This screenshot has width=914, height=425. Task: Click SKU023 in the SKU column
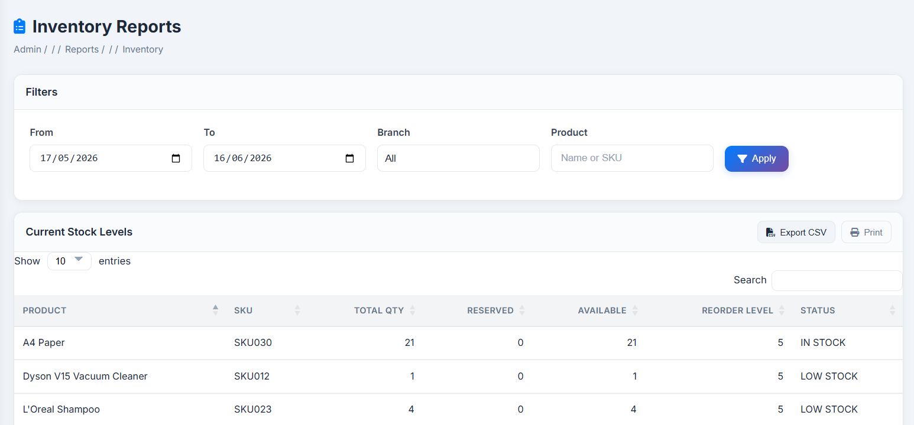[253, 409]
